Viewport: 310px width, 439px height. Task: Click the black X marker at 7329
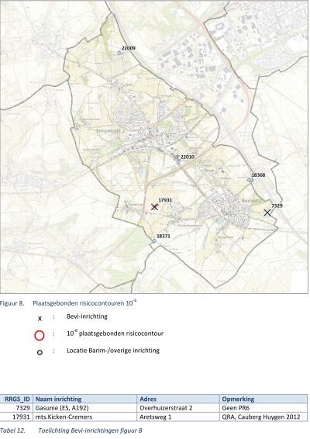pos(267,213)
